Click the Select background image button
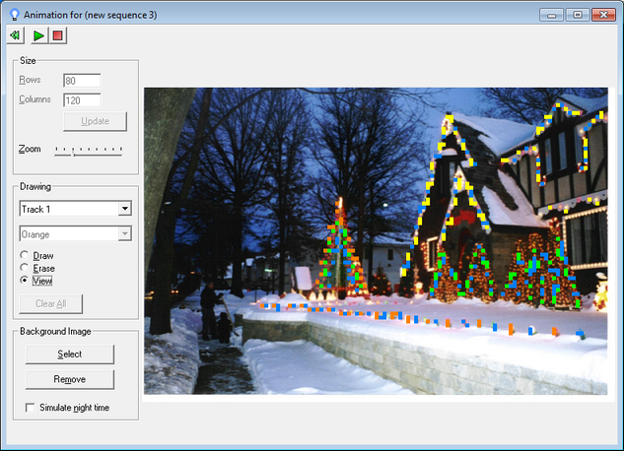Image resolution: width=624 pixels, height=451 pixels. click(70, 354)
